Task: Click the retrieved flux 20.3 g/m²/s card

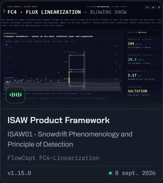Action: tap(144, 59)
